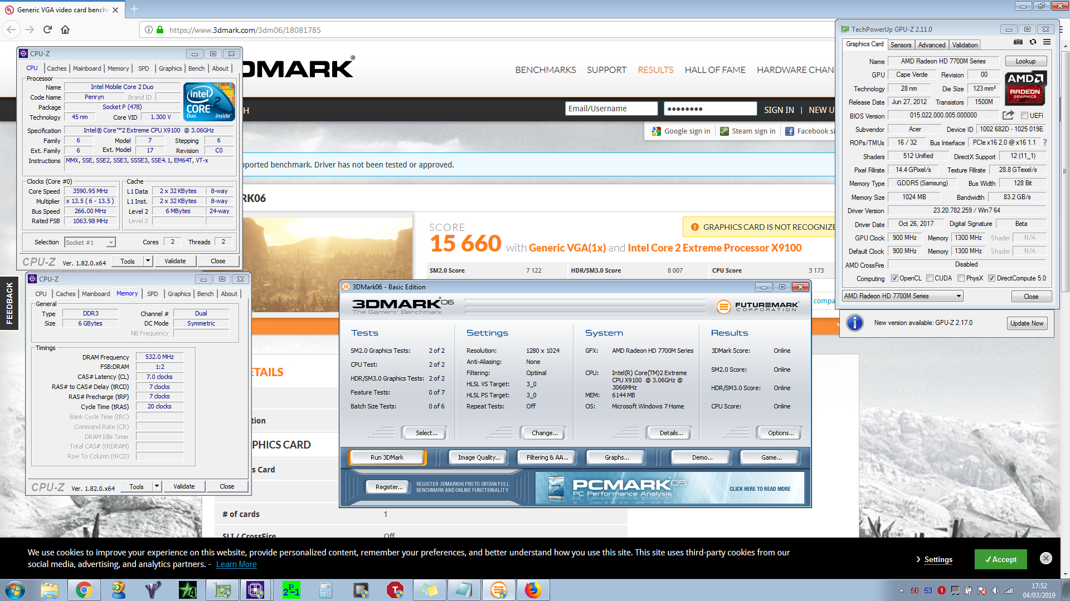Click the Intel Core 2 Duo logo
The image size is (1070, 601).
click(x=209, y=102)
